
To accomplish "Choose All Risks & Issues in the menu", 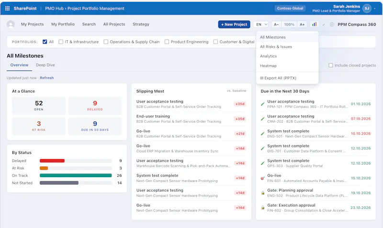I will point(287,46).
